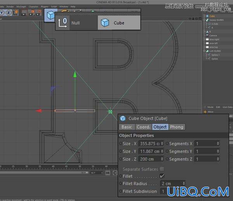Click the Sweep NURBS green icon
Screen dimensions: 233x201
[x=207, y=20]
